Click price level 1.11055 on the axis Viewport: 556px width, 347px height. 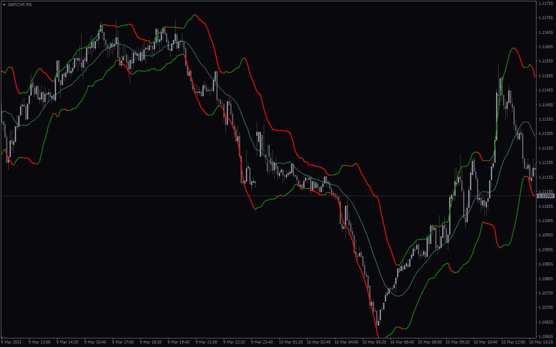point(546,206)
